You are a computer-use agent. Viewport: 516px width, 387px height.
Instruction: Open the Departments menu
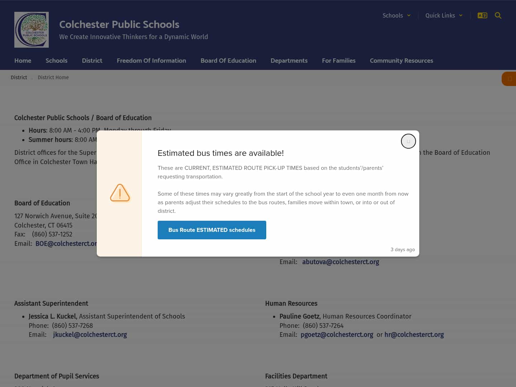(x=289, y=61)
